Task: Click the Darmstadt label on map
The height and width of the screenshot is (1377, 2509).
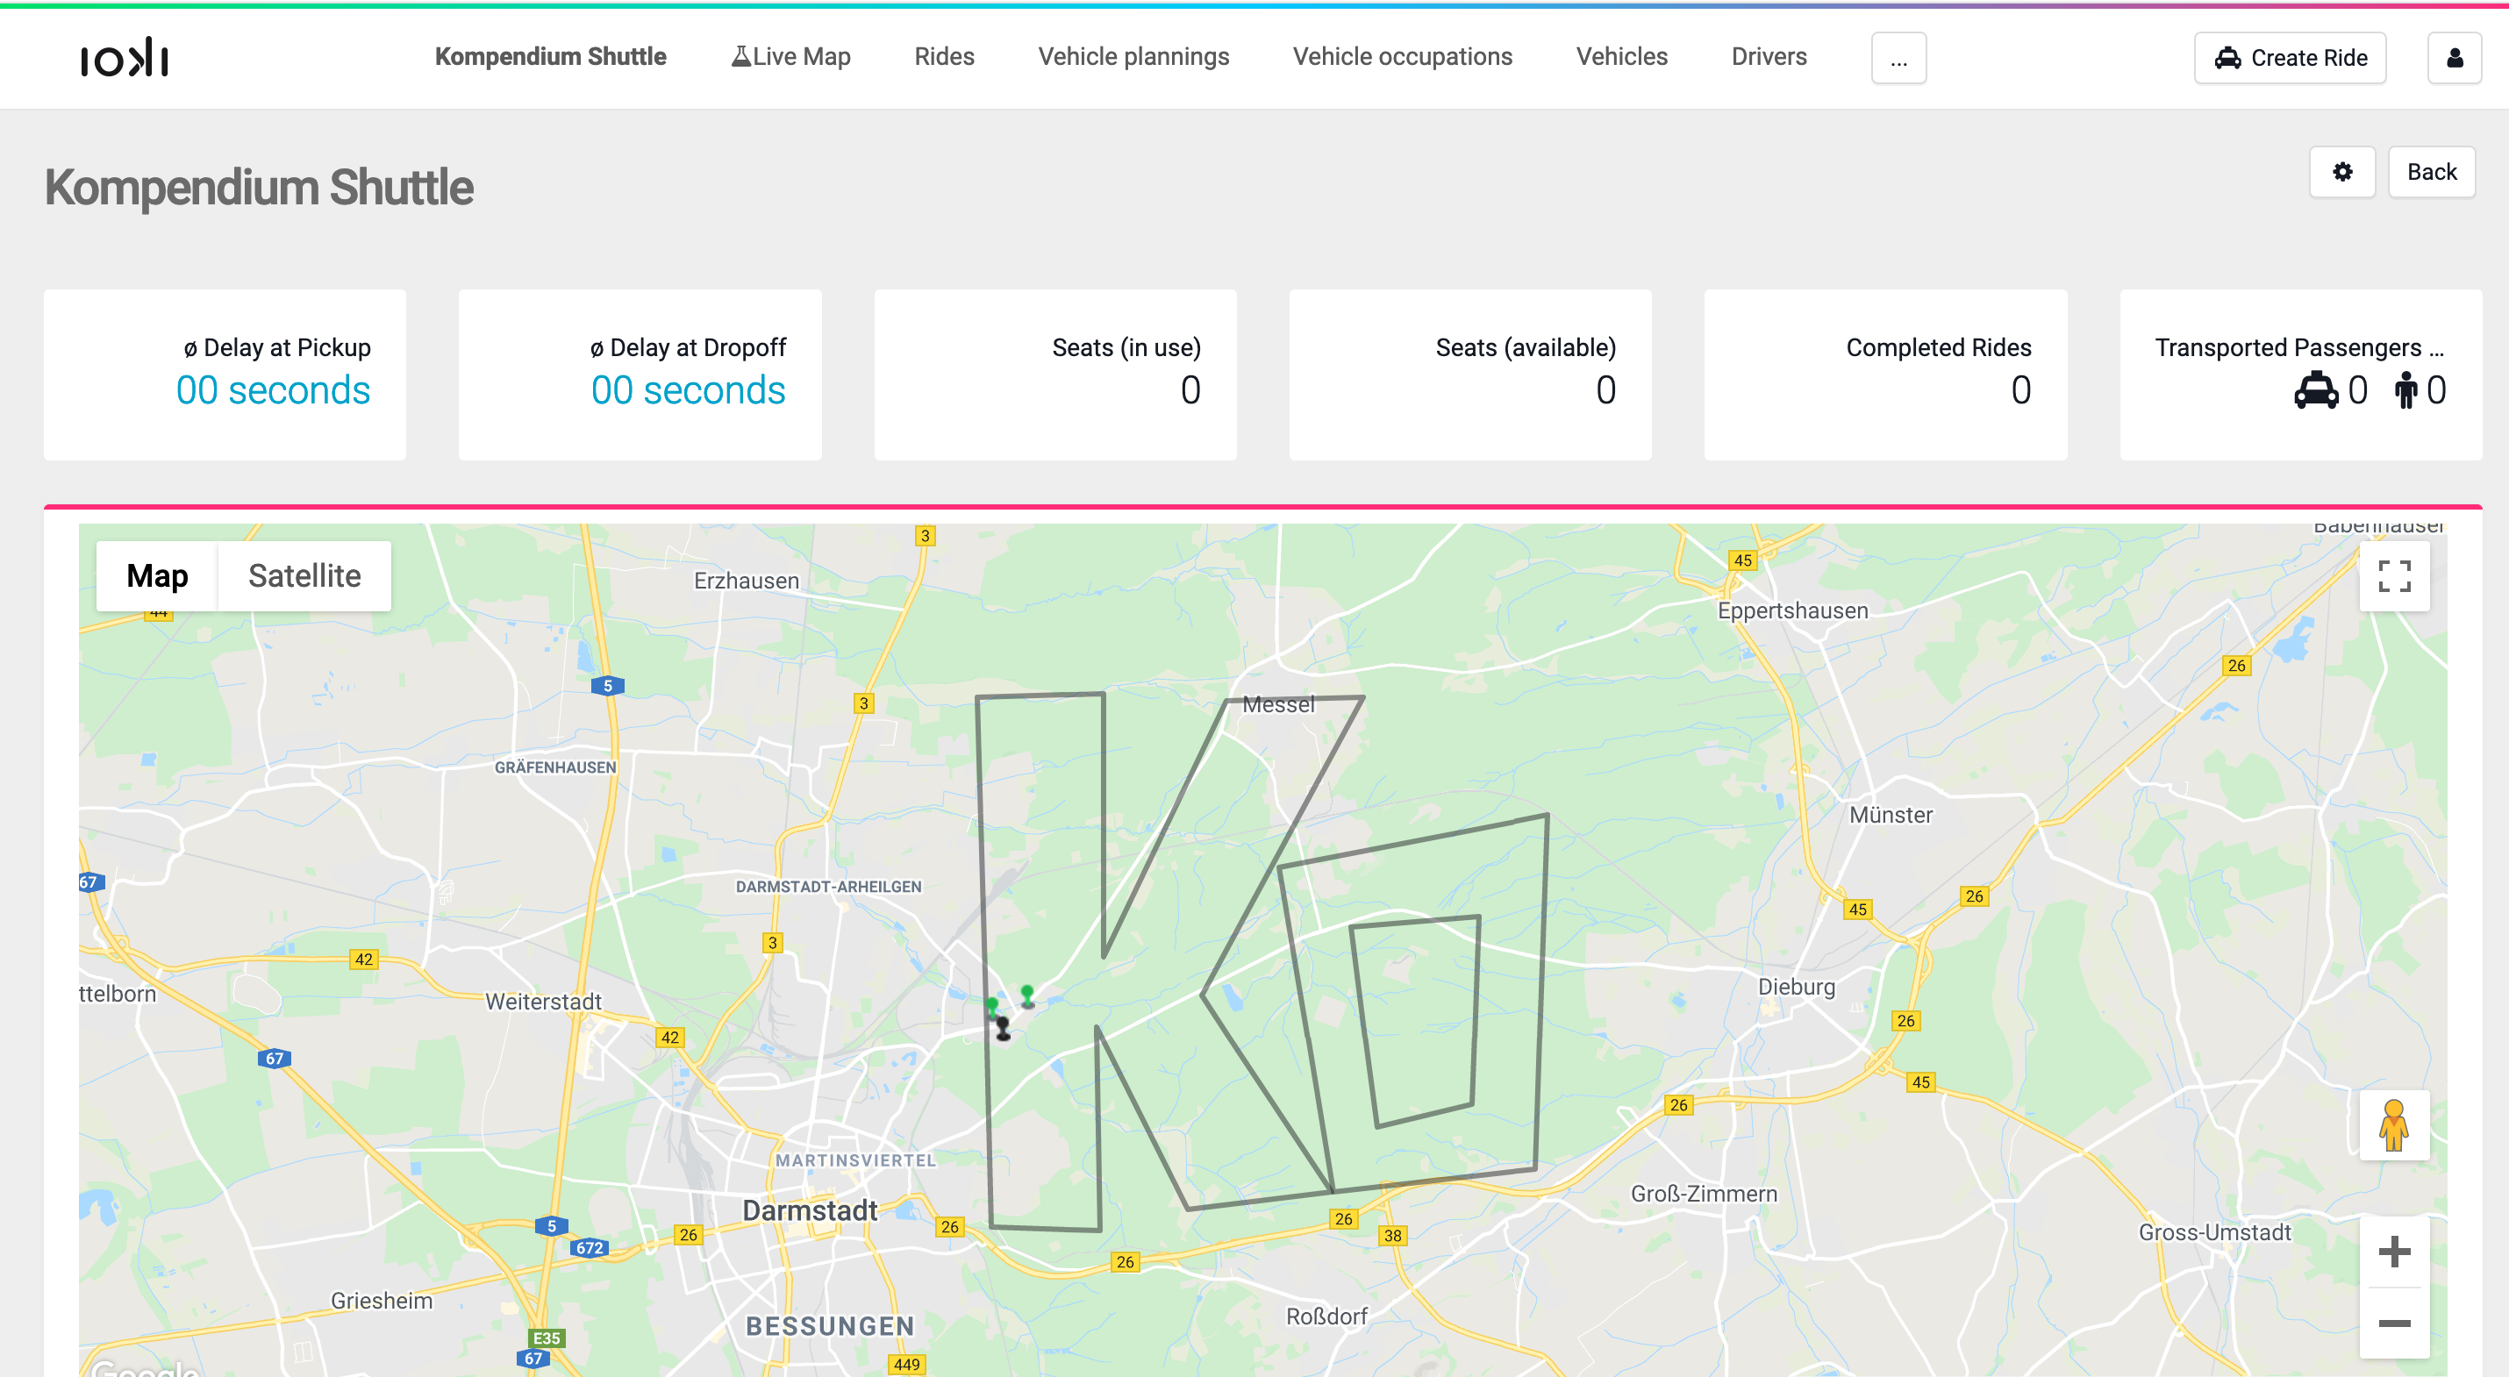Action: (x=810, y=1210)
